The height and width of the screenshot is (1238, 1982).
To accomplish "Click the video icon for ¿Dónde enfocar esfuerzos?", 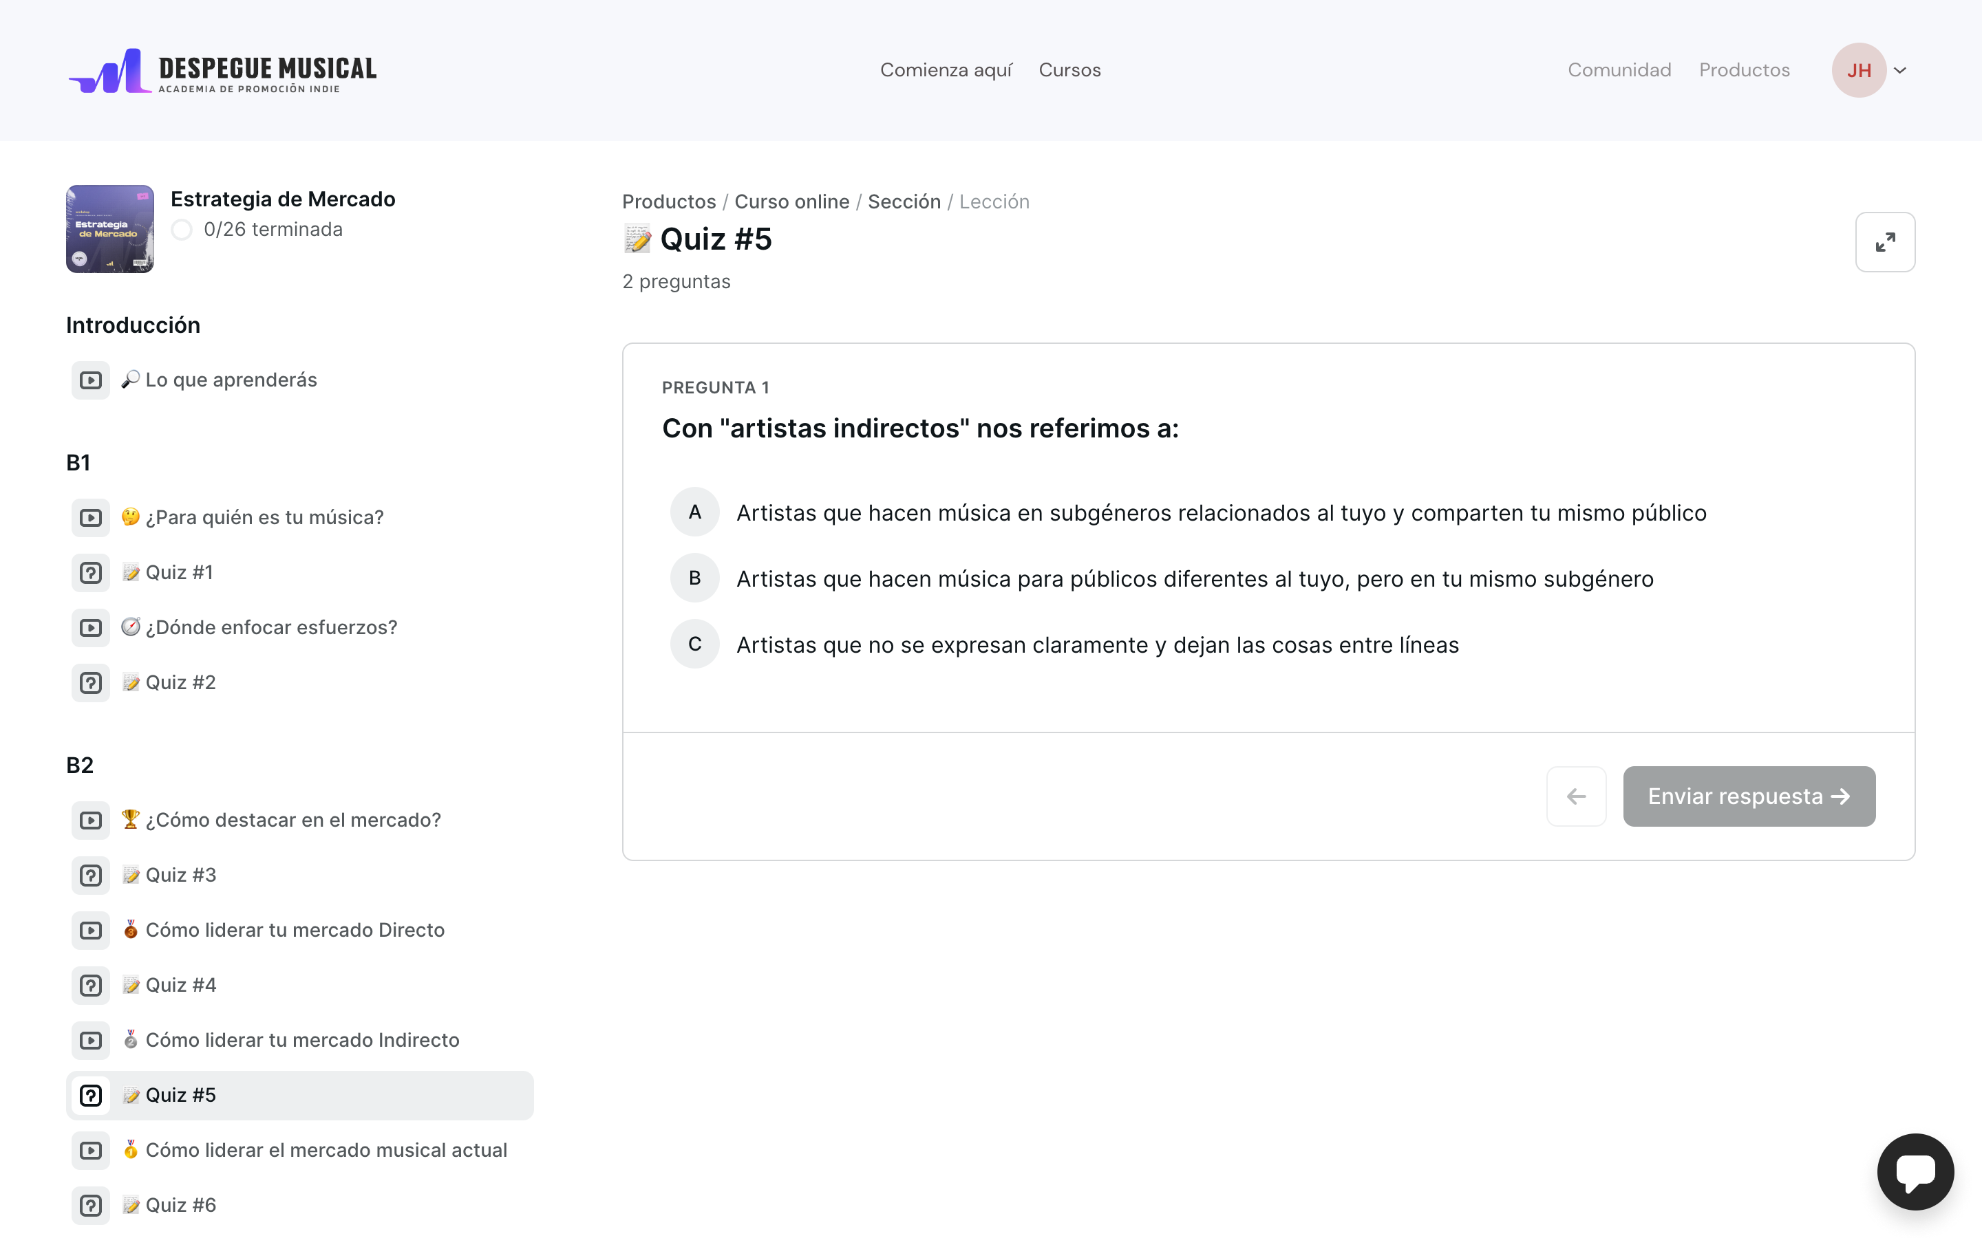I will click(x=91, y=627).
